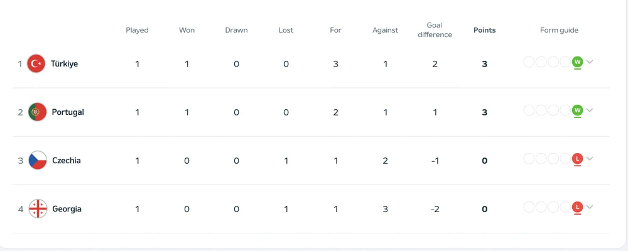Click the Played column header
Viewport: 628px width, 251px height.
(x=137, y=30)
